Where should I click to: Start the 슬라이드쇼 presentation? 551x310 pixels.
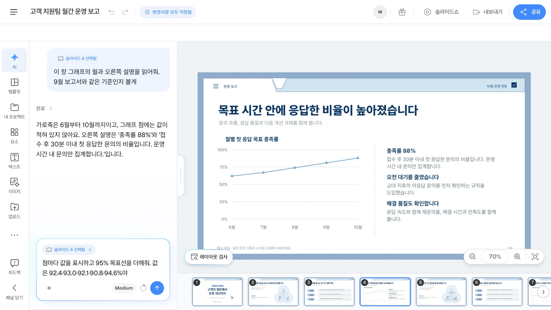click(441, 12)
